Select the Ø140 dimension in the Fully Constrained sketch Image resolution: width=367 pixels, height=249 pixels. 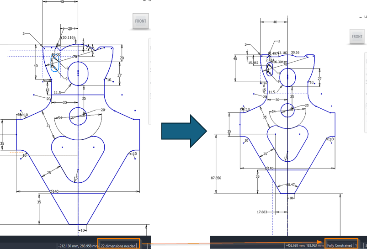(x=269, y=168)
